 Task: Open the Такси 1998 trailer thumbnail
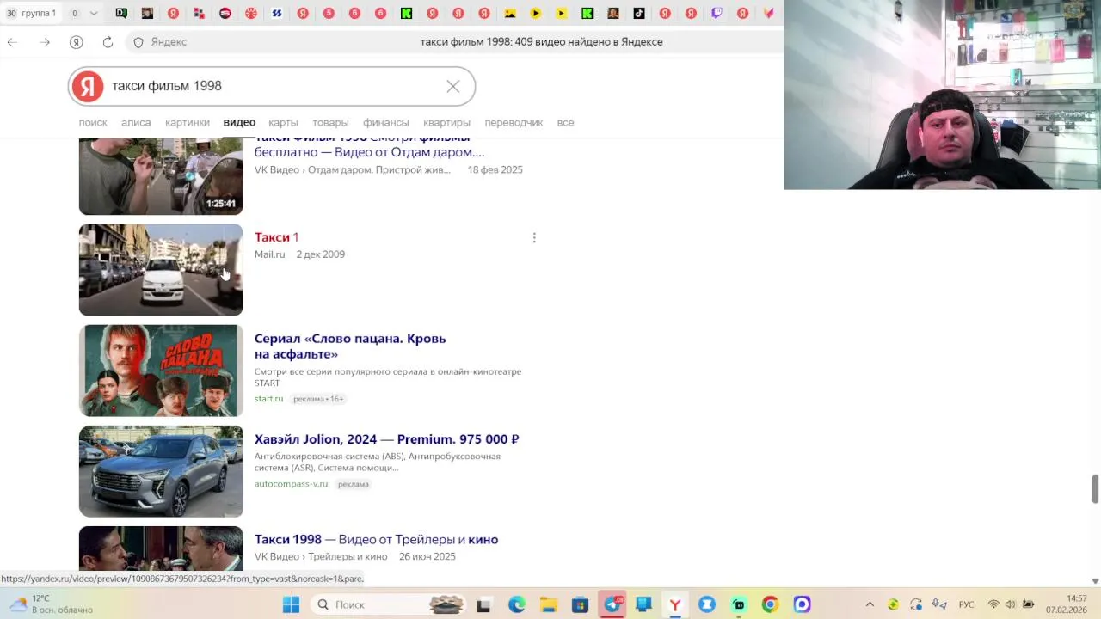(161, 548)
